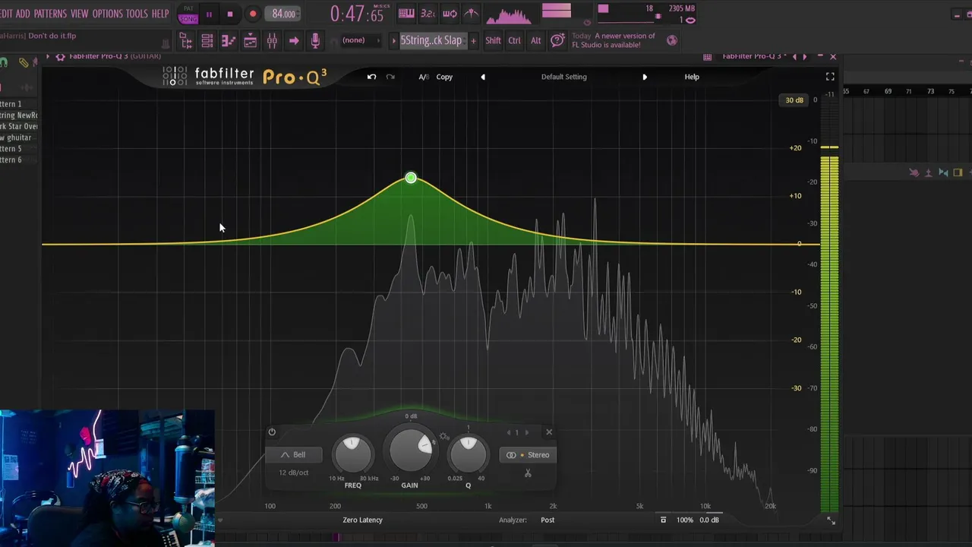Delete the band with X button
Viewport: 972px width, 547px height.
click(x=549, y=432)
